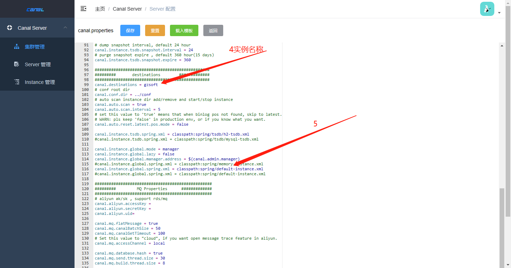The image size is (511, 268).
Task: Click line canal.instance.global.mode = manager
Action: 137,149
